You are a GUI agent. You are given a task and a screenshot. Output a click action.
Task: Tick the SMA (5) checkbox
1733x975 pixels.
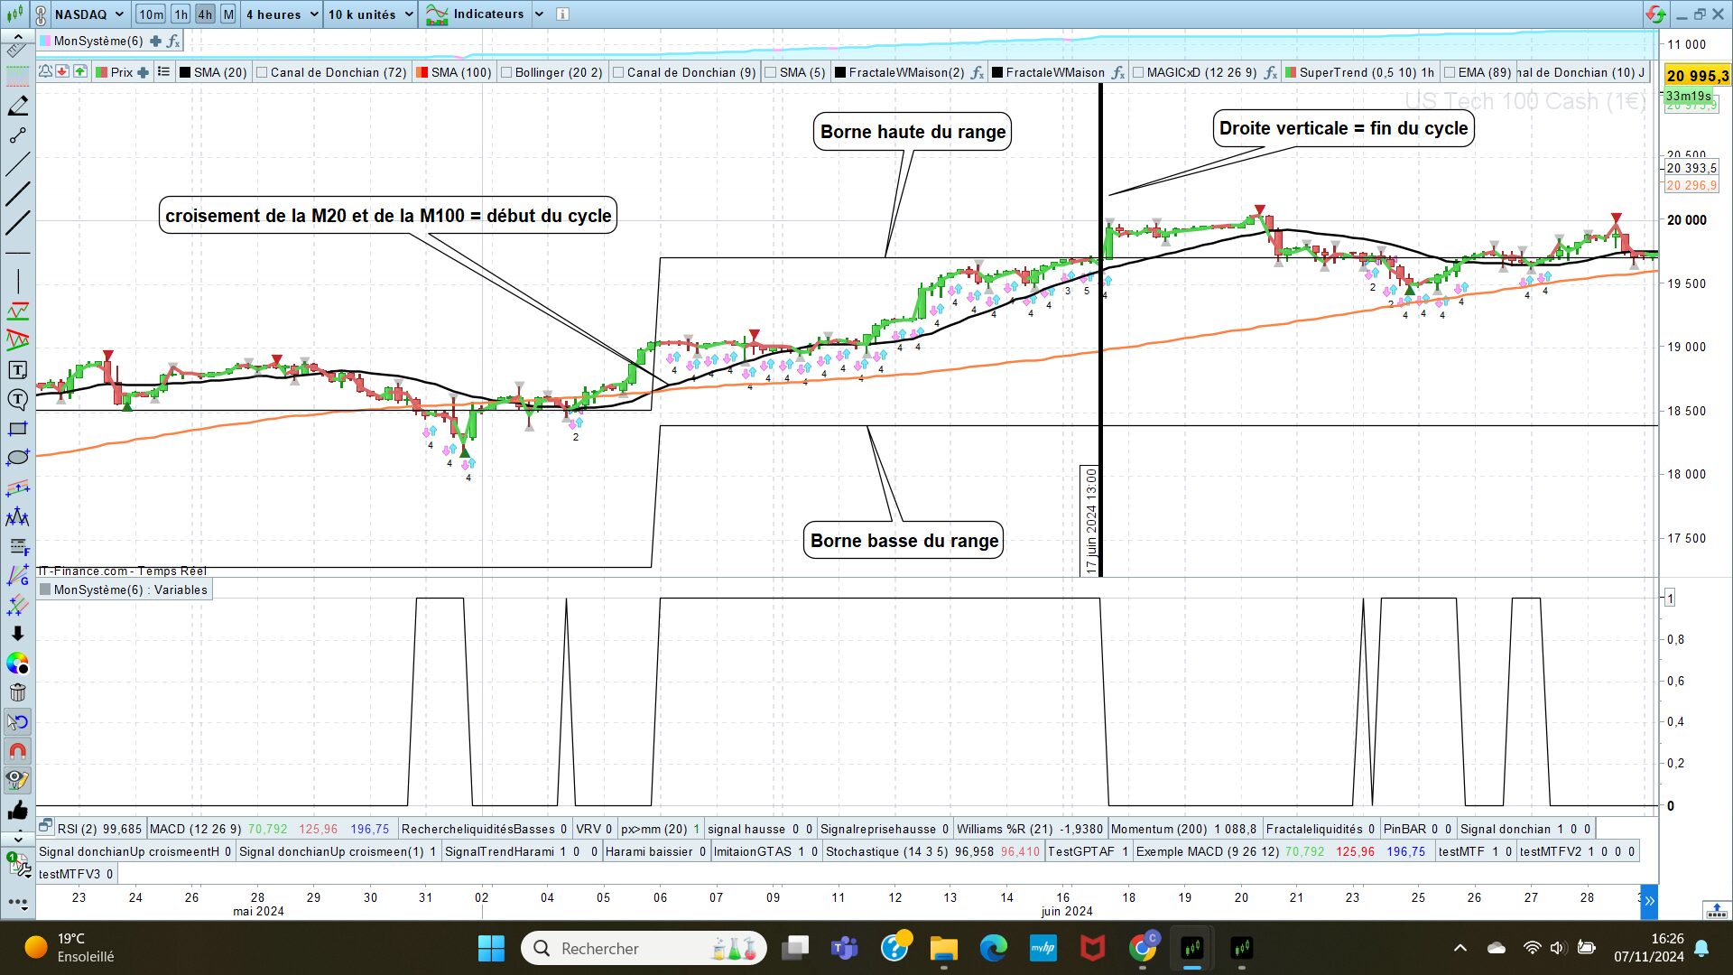click(771, 73)
